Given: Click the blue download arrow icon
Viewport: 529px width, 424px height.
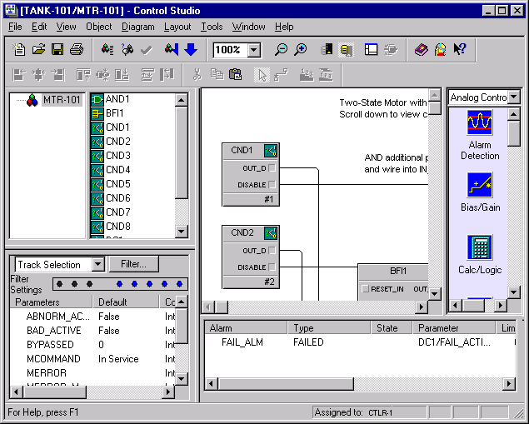Looking at the screenshot, I should tap(191, 50).
